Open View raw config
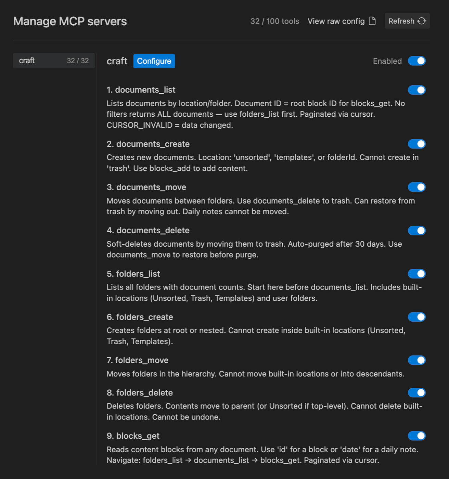The image size is (449, 479). (x=336, y=21)
